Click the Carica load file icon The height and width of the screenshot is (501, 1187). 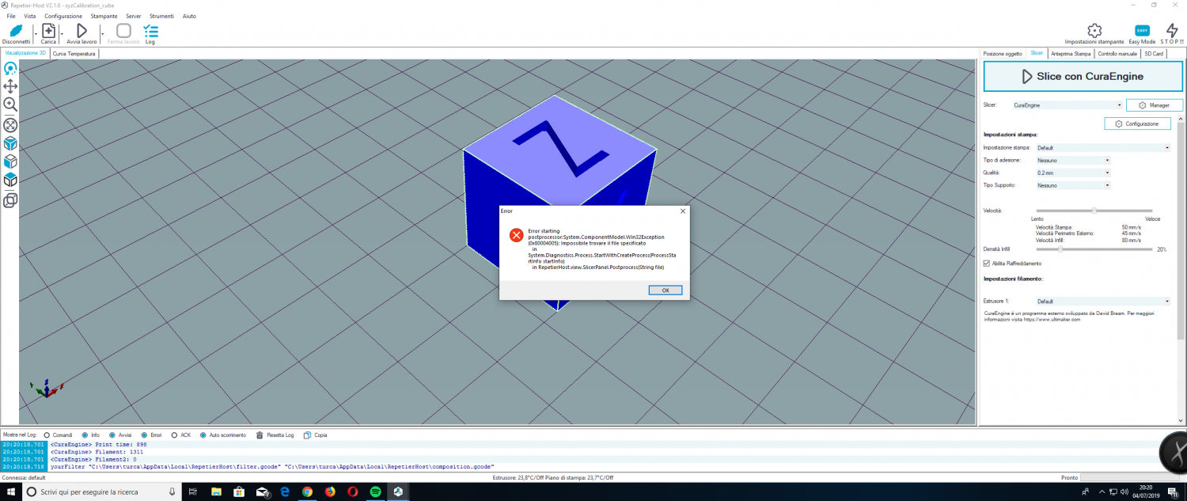pos(48,31)
